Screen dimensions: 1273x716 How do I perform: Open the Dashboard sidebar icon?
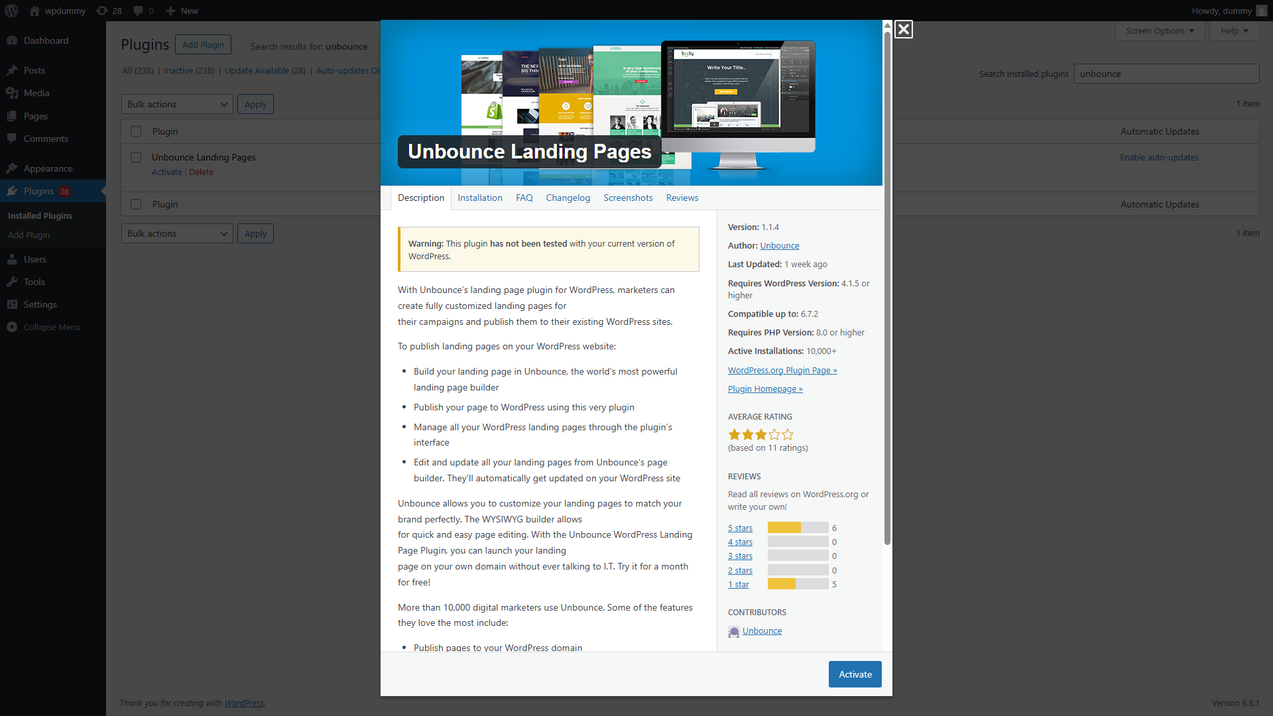tap(12, 40)
